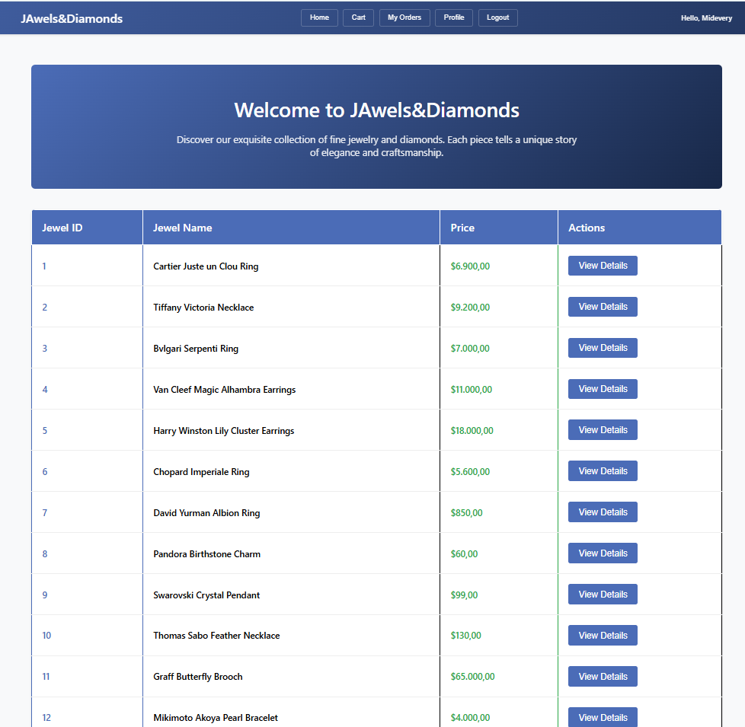This screenshot has width=745, height=727.
Task: View details for Graff Butterfly Brooch
Action: [603, 677]
